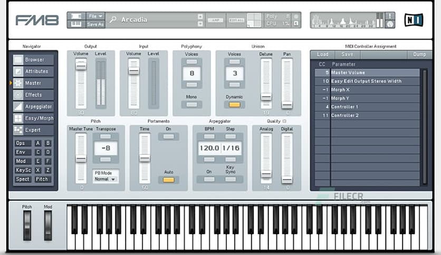
Task: Enable the Portamento On button
Action: pos(169,136)
